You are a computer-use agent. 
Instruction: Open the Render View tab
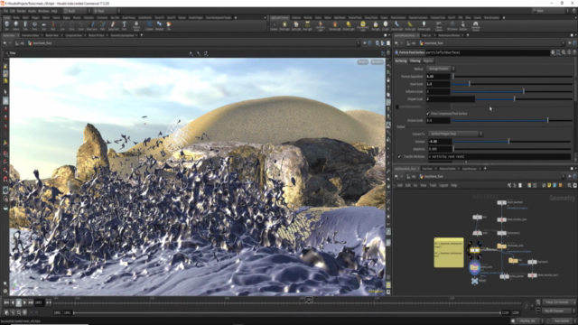click(x=51, y=35)
